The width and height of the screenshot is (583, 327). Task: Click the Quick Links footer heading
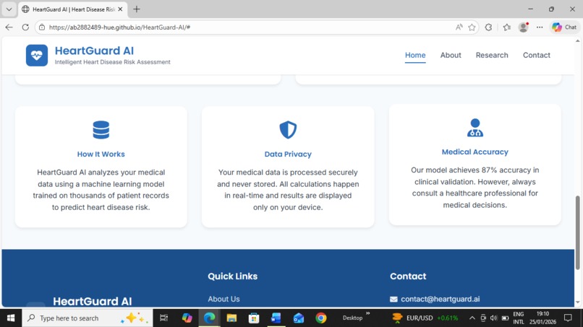(232, 276)
